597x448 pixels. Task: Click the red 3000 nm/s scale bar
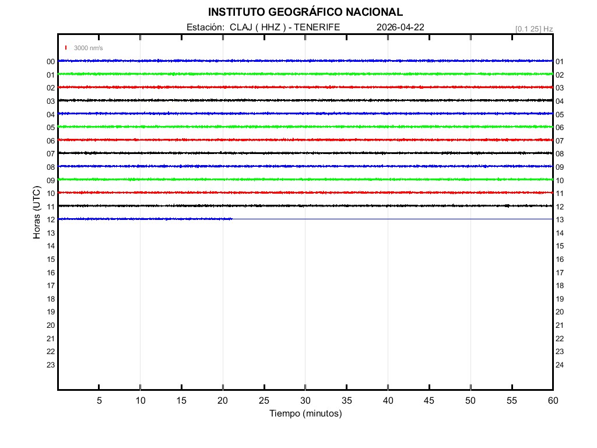pyautogui.click(x=66, y=48)
